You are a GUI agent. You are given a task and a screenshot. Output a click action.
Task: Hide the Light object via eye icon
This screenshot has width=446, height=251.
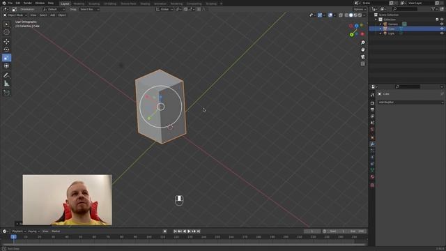click(442, 33)
